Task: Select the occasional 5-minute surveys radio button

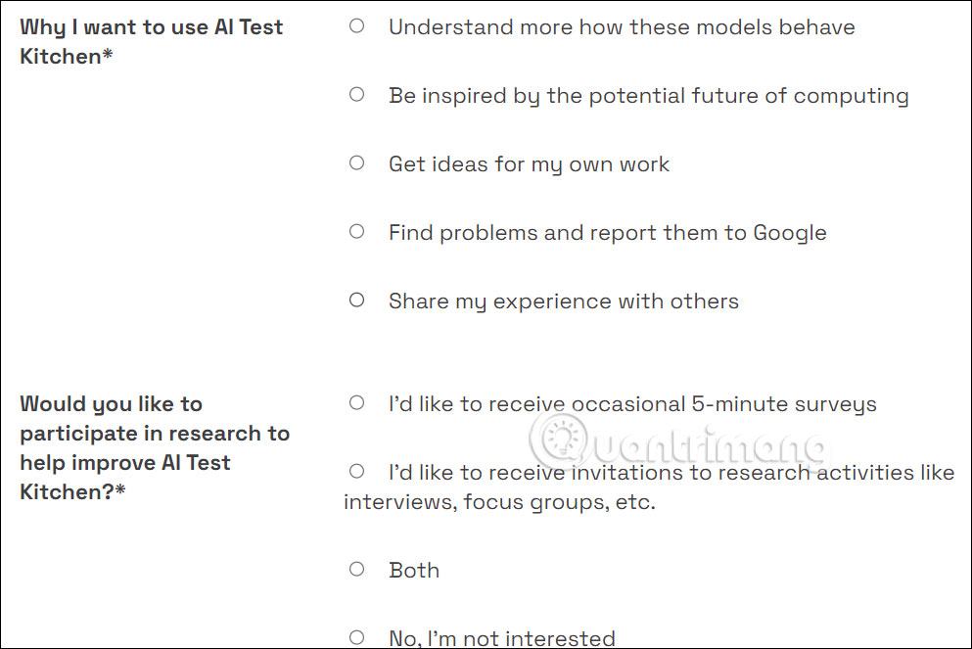Action: click(x=356, y=403)
